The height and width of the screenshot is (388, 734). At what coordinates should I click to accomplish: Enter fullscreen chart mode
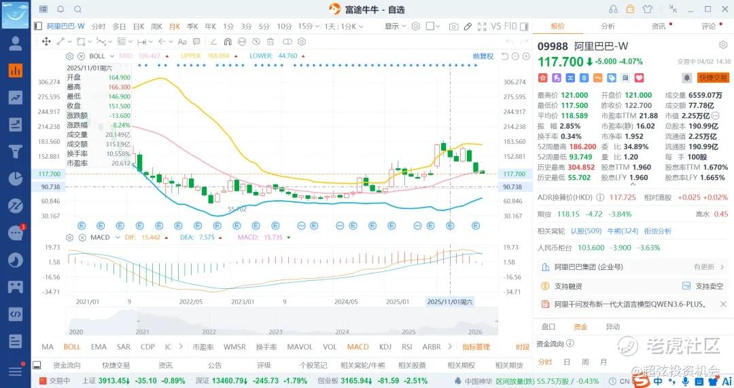coord(482,26)
